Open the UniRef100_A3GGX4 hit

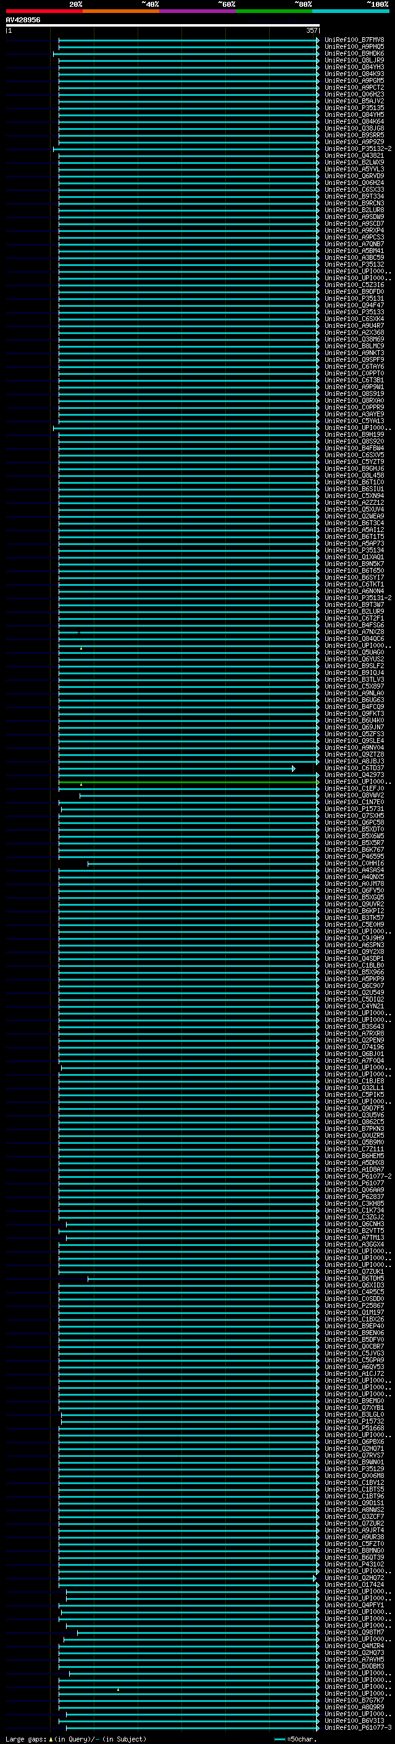click(x=354, y=1244)
